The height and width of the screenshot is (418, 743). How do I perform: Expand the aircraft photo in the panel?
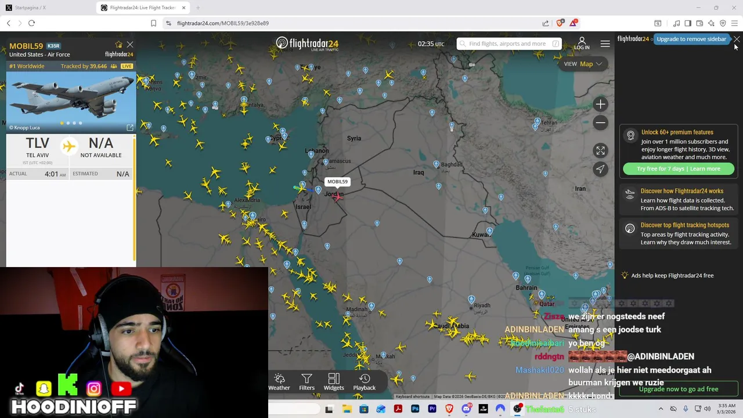click(x=130, y=128)
